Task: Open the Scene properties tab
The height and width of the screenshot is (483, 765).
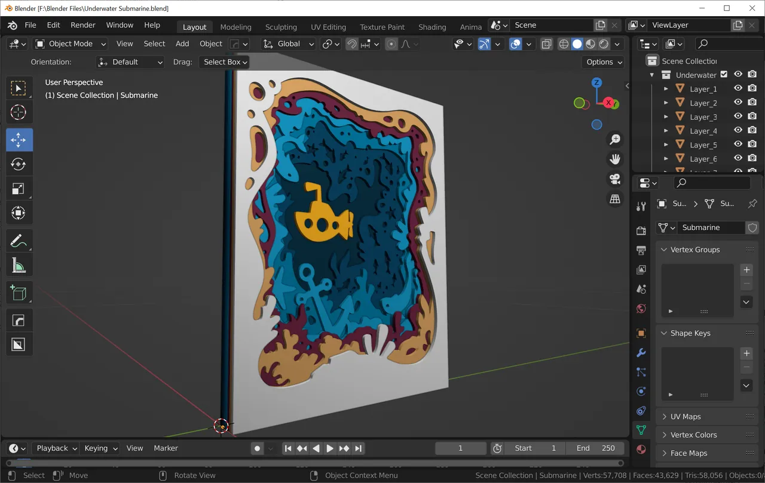Action: pyautogui.click(x=641, y=289)
